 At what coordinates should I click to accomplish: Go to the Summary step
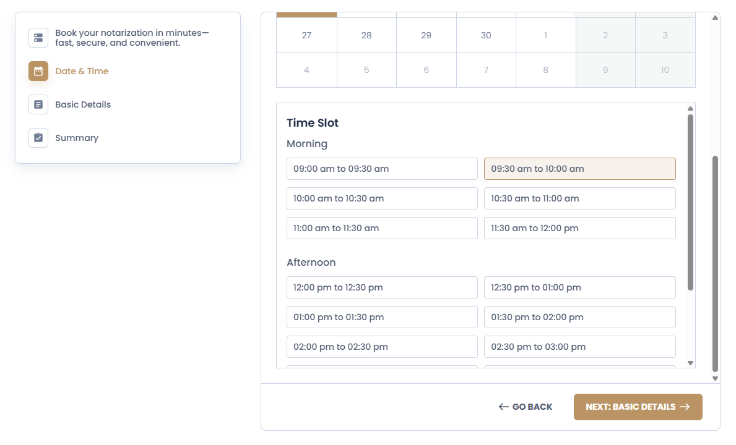pyautogui.click(x=77, y=138)
